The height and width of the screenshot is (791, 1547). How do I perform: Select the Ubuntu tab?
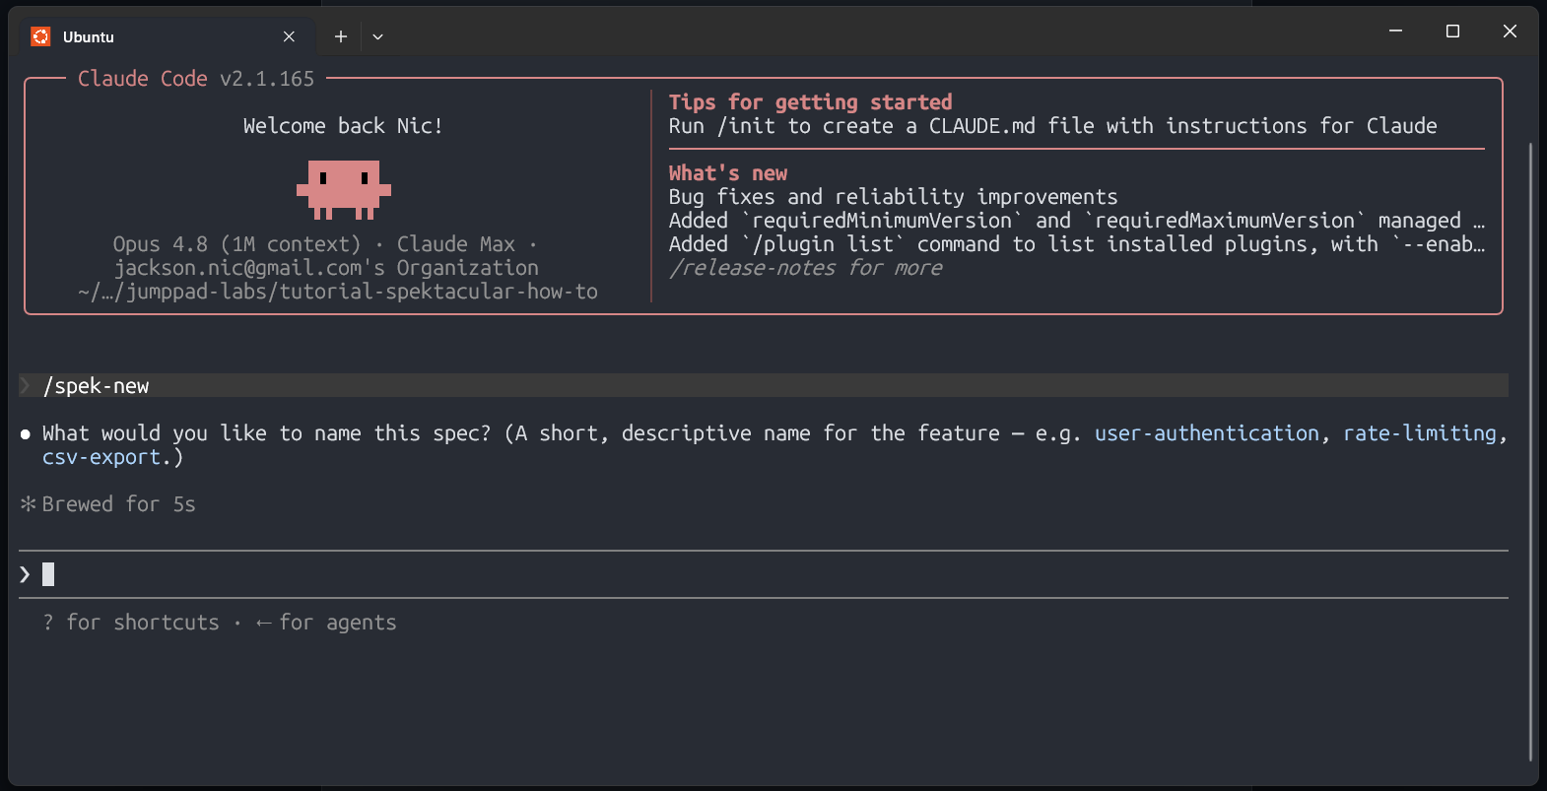tap(168, 36)
